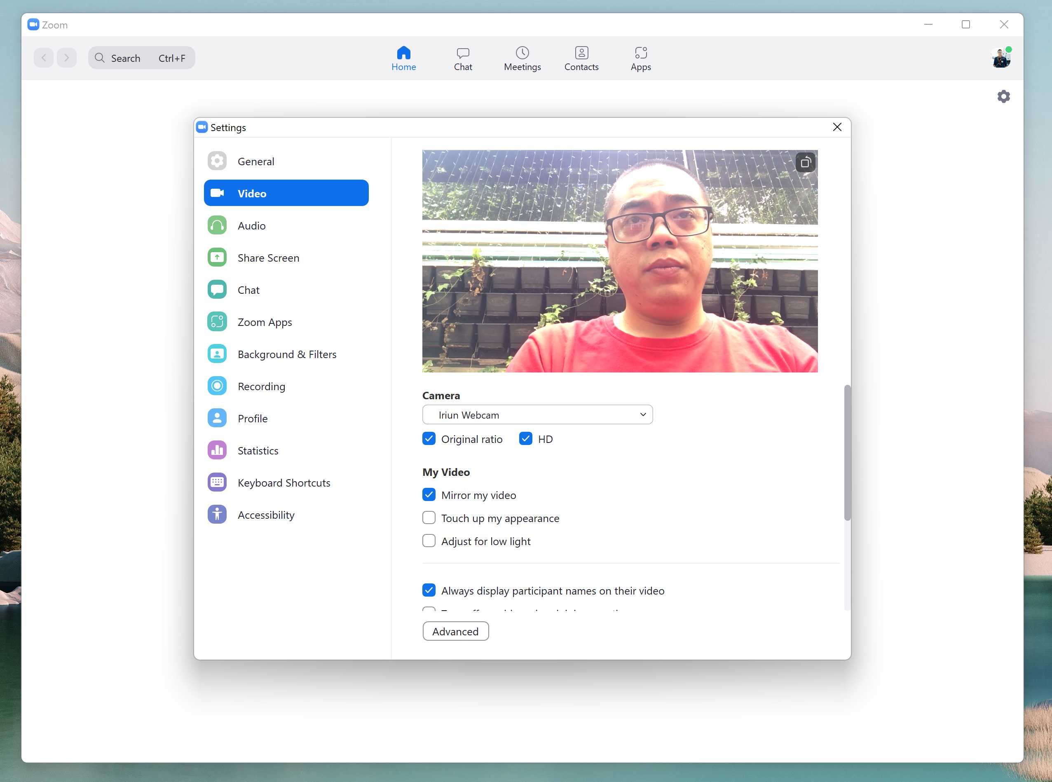Click the Keyboard Shortcuts icon

217,482
